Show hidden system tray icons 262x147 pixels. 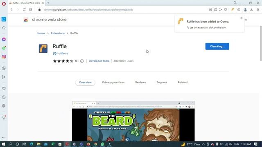tap(203, 144)
